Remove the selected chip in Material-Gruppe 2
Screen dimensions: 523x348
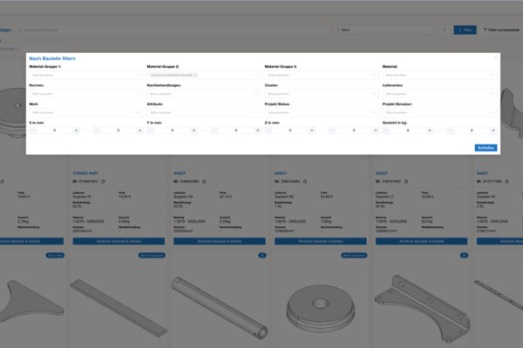[195, 75]
